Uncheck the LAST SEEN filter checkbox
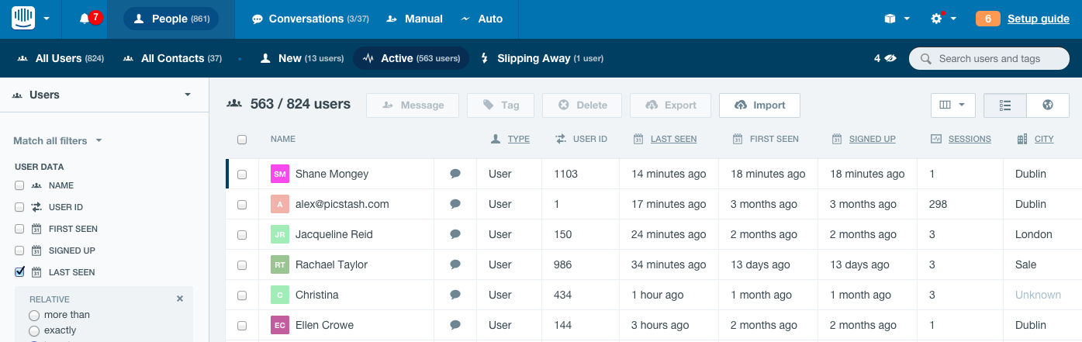 coord(19,272)
